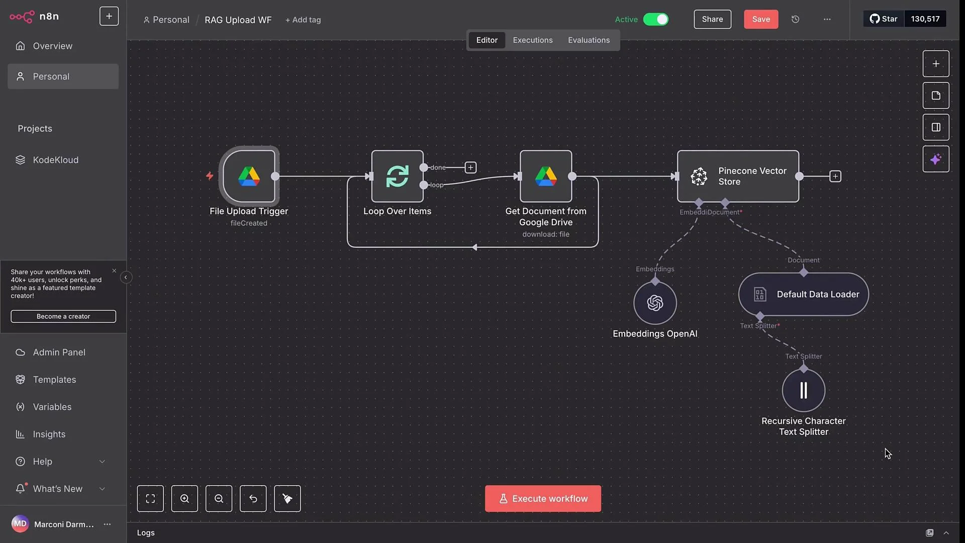
Task: Open user options next to Marconi Darm
Action: [107, 524]
